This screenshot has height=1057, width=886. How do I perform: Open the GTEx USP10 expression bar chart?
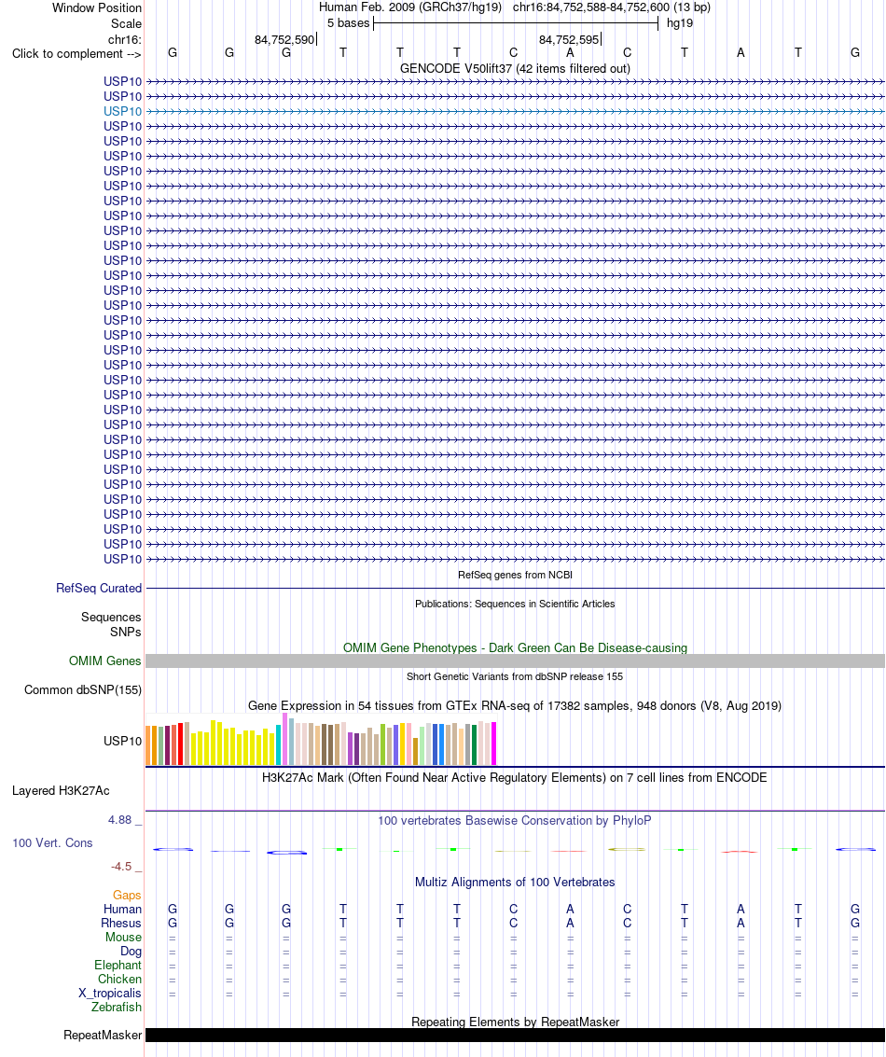[321, 740]
